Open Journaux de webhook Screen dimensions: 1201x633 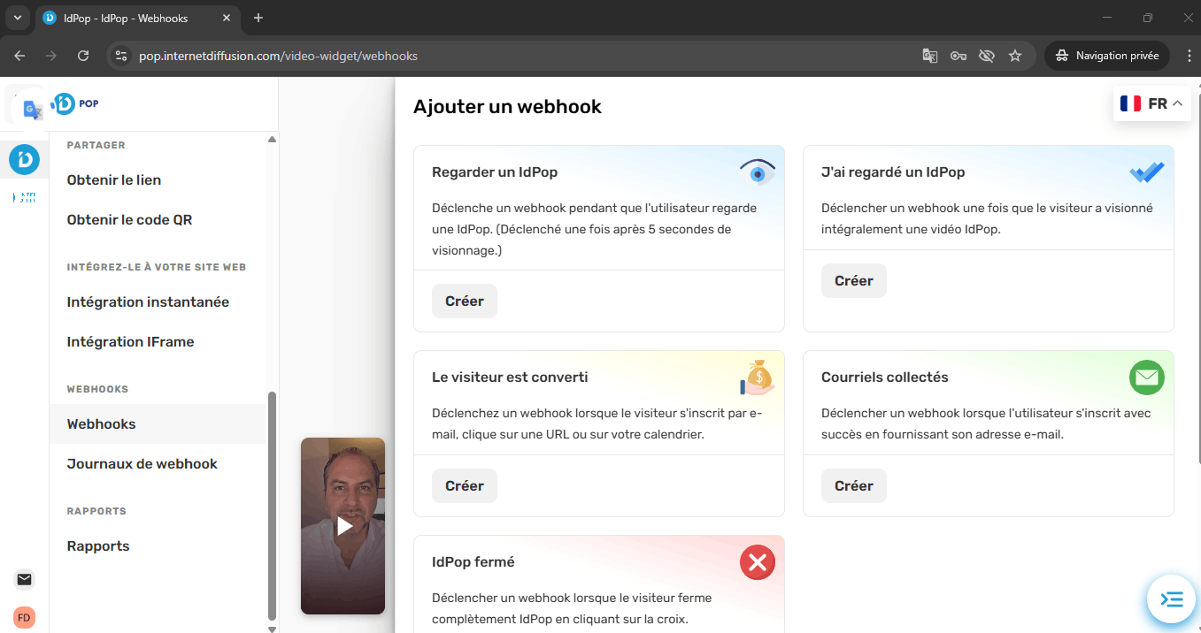[x=142, y=463]
